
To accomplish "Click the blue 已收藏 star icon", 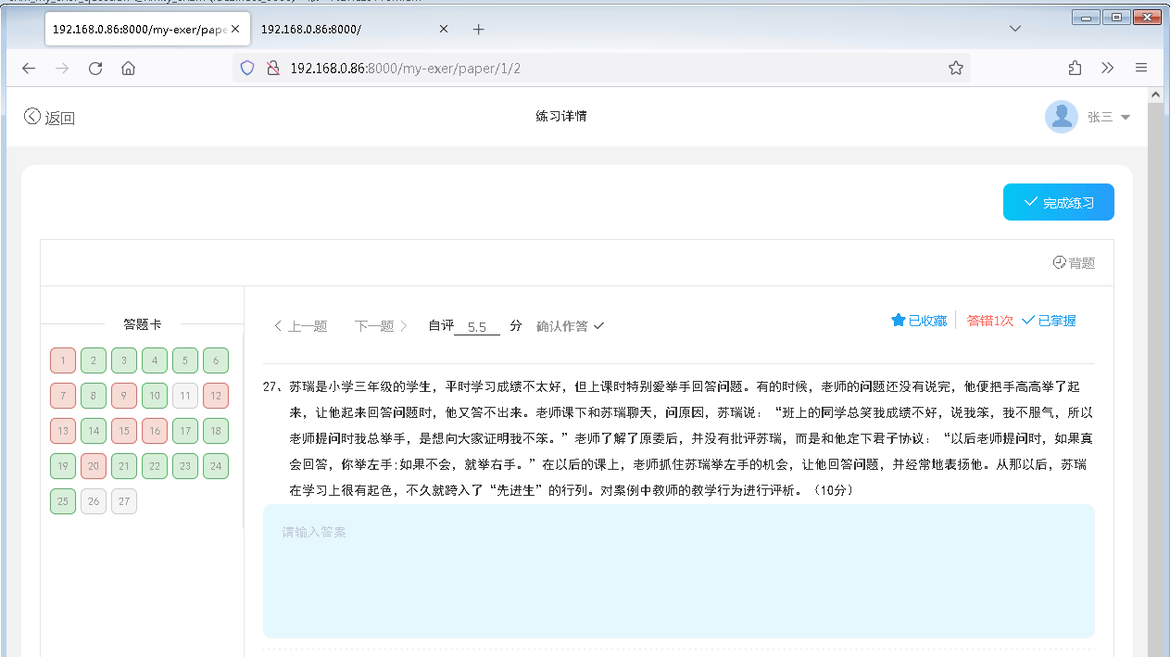I will pyautogui.click(x=898, y=320).
